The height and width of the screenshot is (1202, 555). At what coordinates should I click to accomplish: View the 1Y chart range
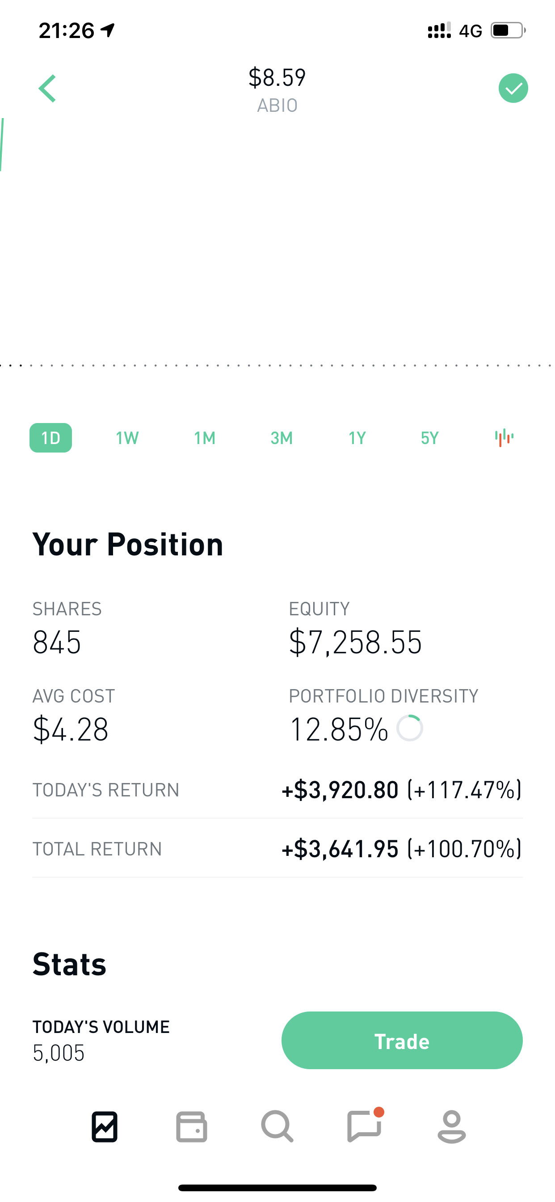(357, 438)
